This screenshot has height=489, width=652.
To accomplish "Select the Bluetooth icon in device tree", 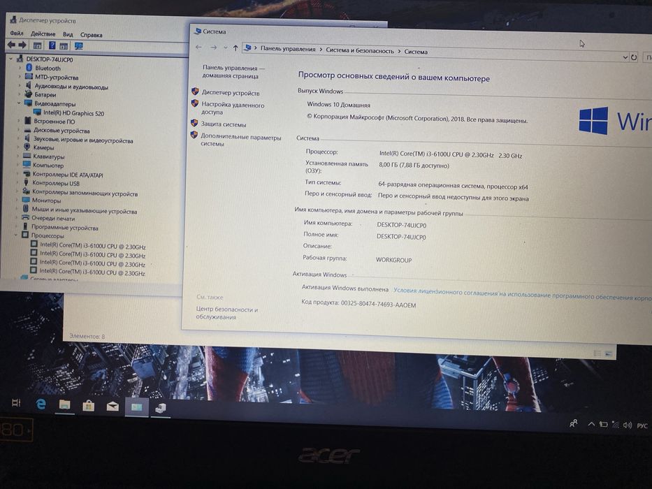I will (29, 67).
